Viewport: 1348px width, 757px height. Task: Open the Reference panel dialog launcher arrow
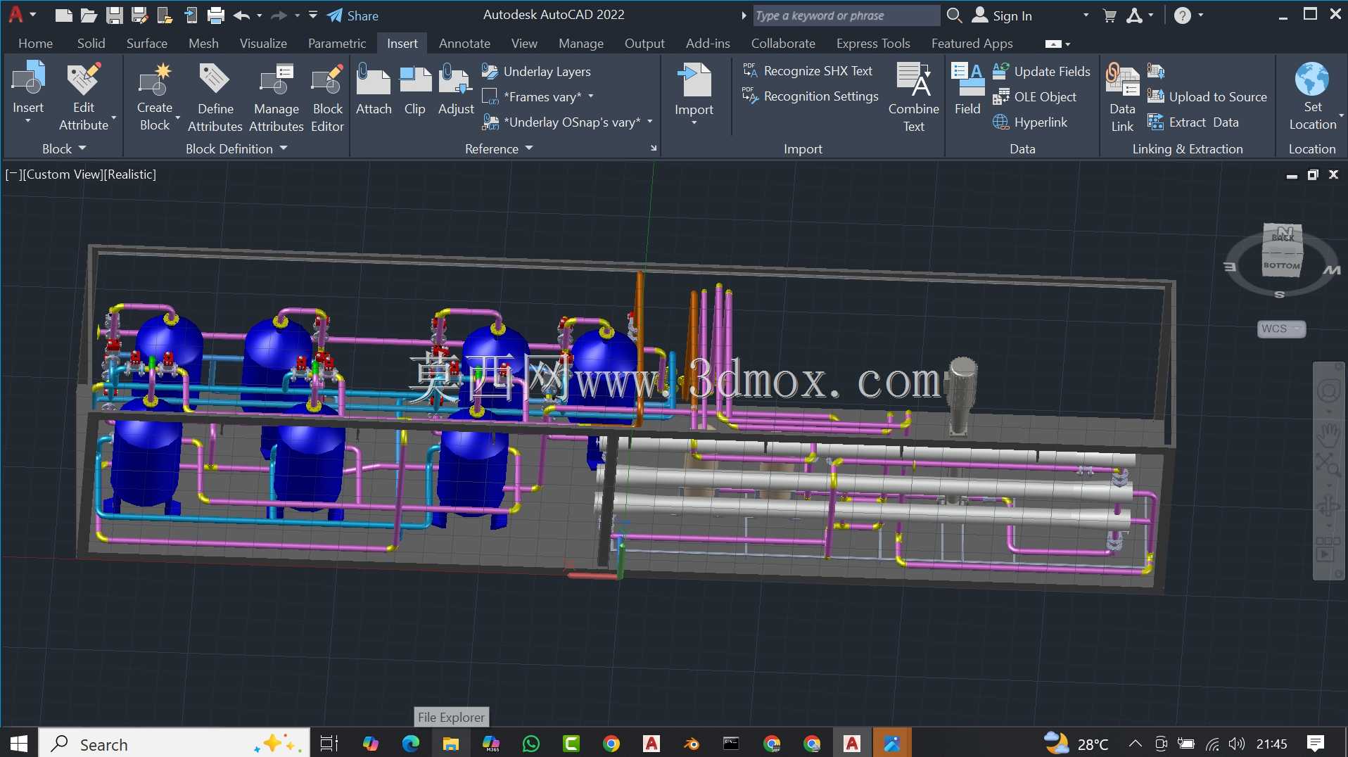pos(654,148)
